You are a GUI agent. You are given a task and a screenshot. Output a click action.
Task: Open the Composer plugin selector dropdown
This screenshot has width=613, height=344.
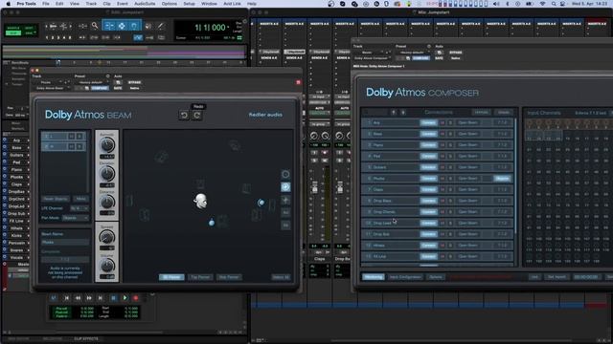tap(372, 58)
